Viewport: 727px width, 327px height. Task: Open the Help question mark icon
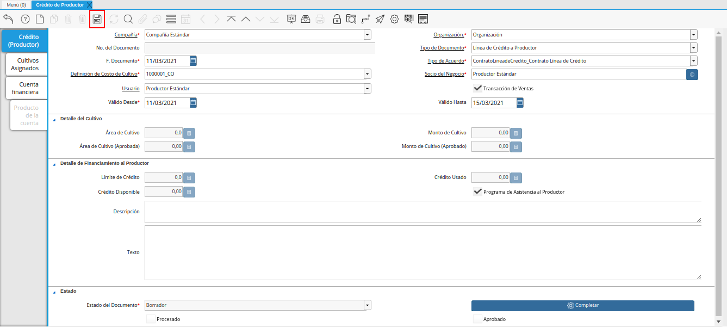pos(25,19)
